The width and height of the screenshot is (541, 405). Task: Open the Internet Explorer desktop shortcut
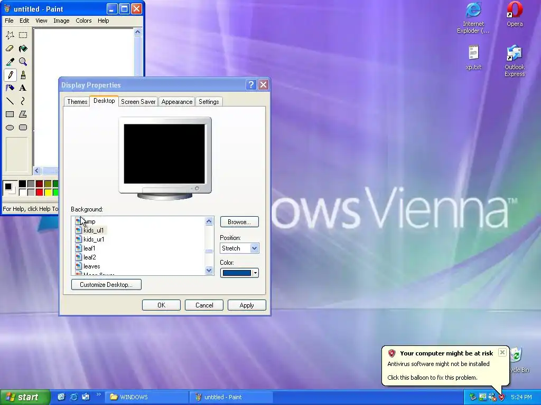point(473,17)
